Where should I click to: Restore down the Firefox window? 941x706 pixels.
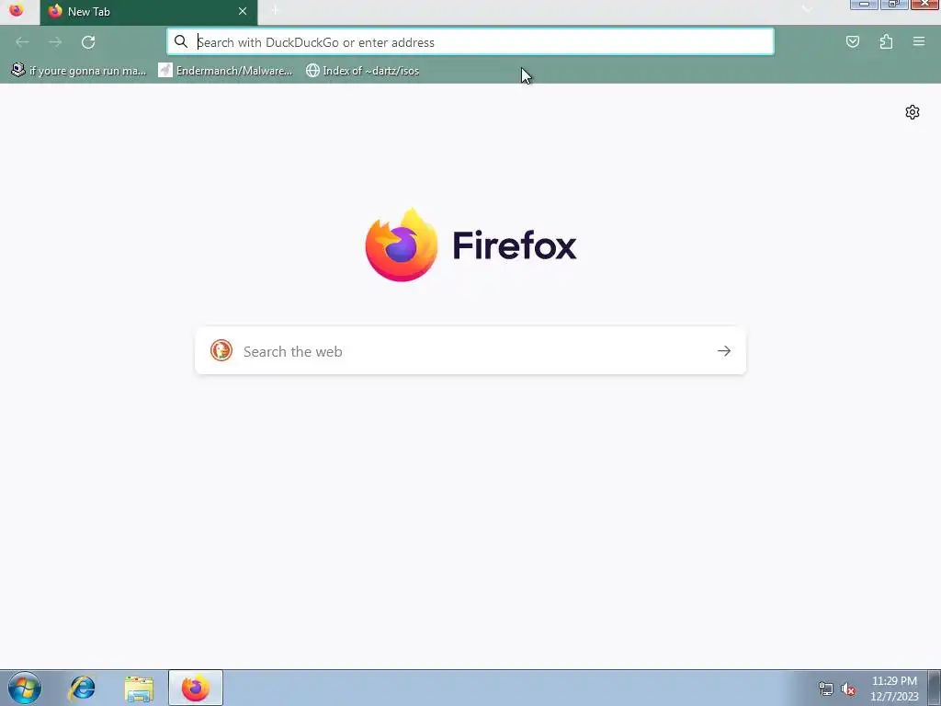pos(894,5)
